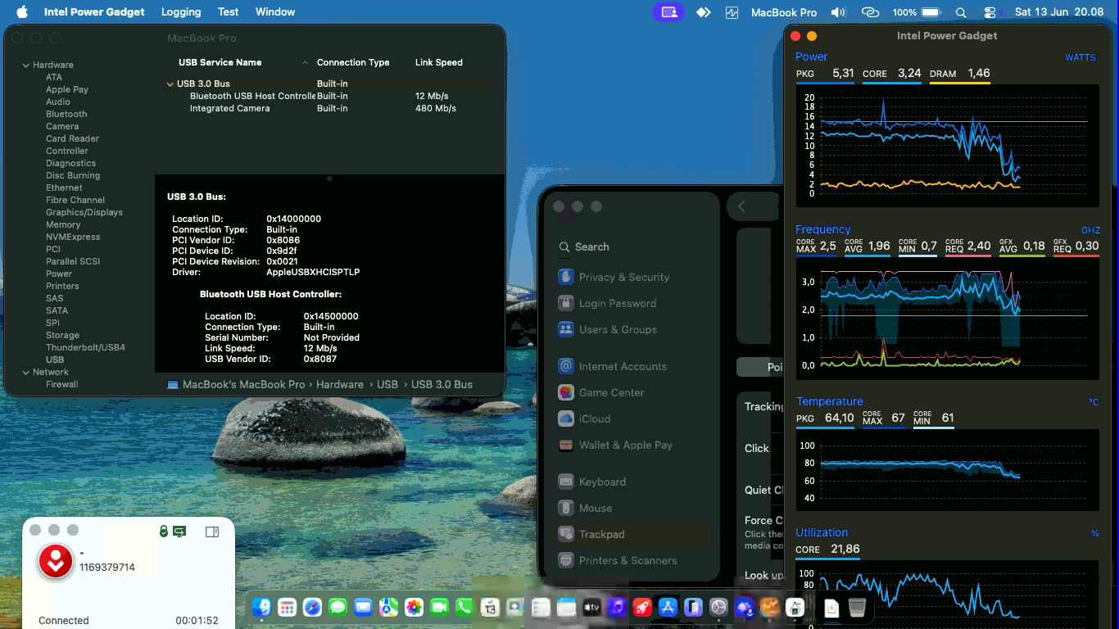Open App Store from the Dock
The image size is (1119, 629).
coord(668,607)
